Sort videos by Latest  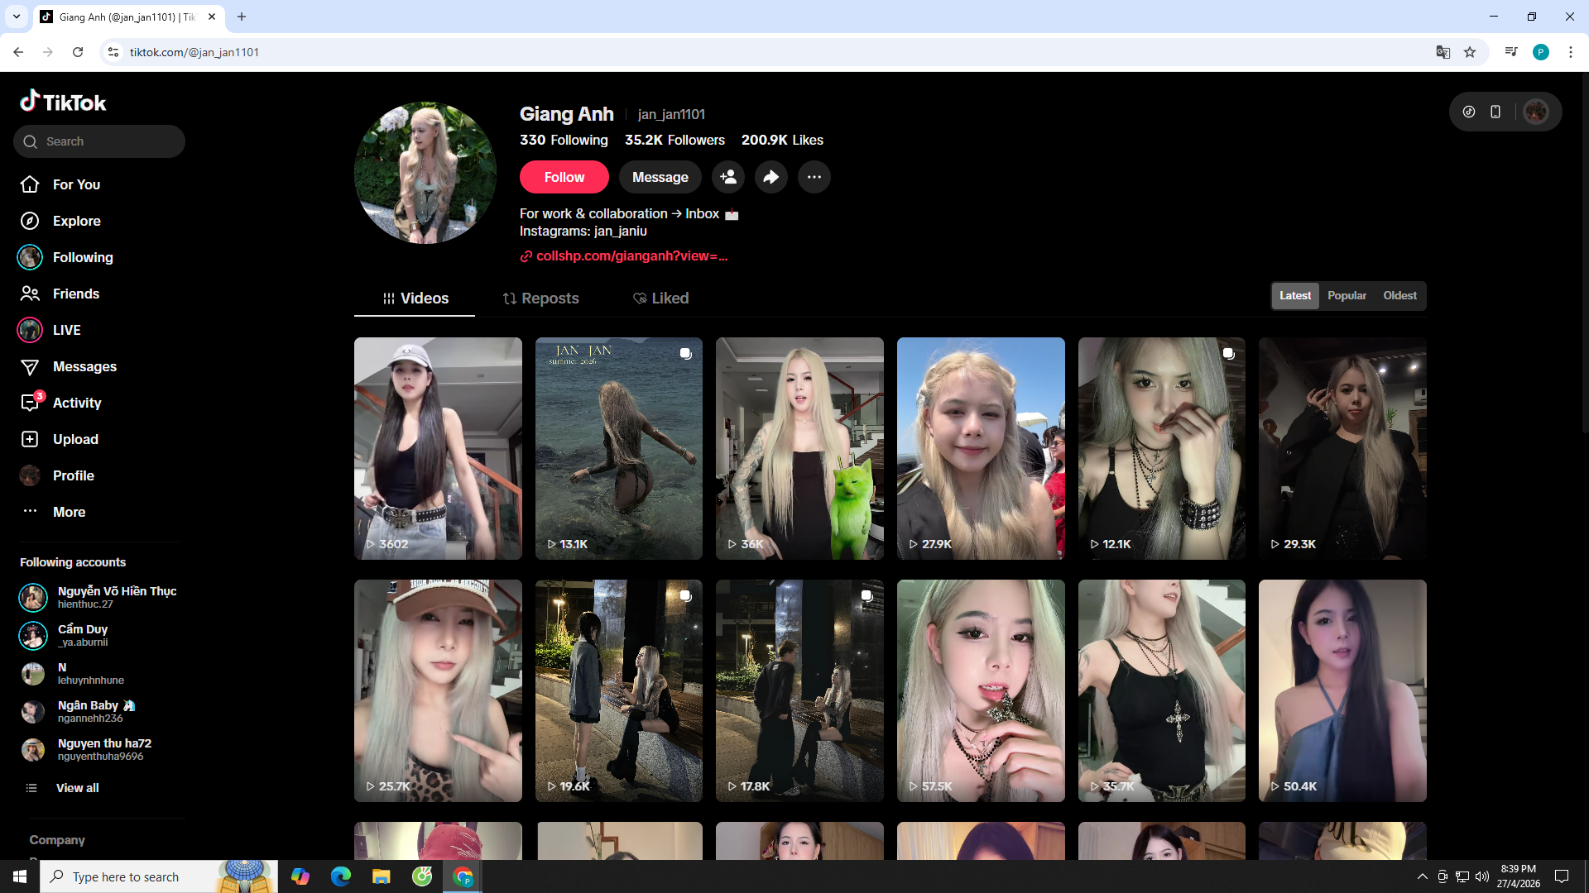[x=1295, y=296]
